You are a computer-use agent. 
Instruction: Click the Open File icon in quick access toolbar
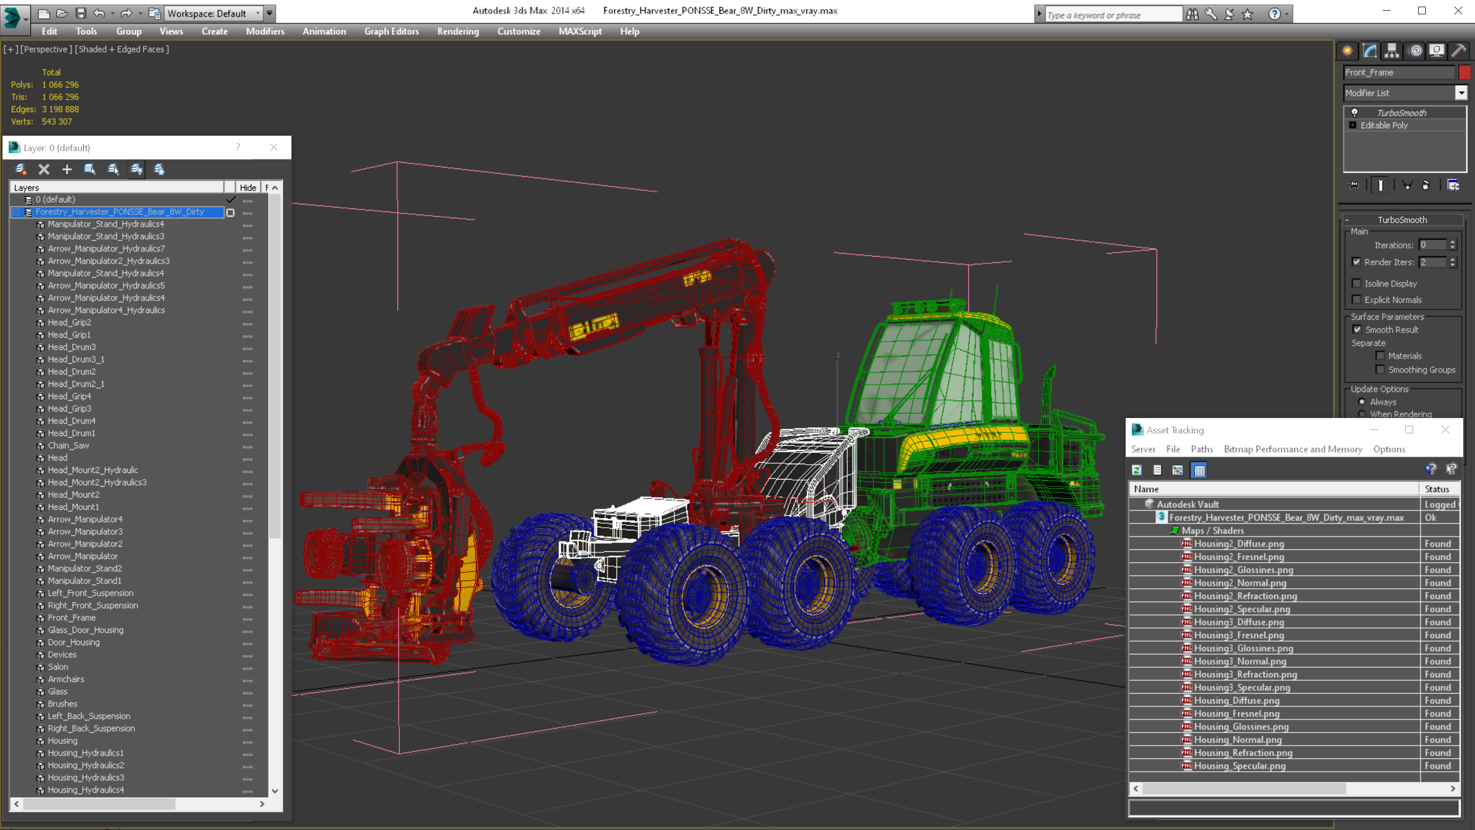click(62, 13)
